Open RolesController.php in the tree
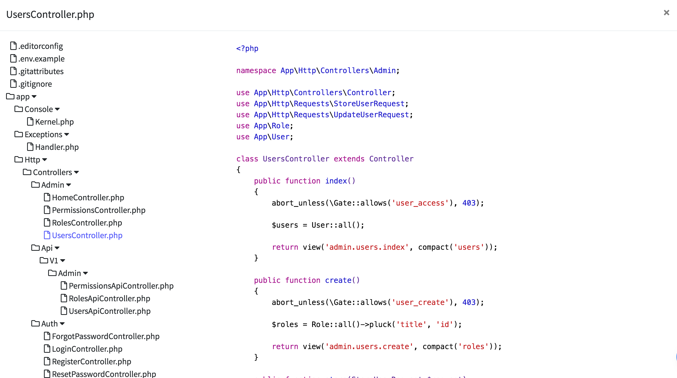 coord(87,223)
